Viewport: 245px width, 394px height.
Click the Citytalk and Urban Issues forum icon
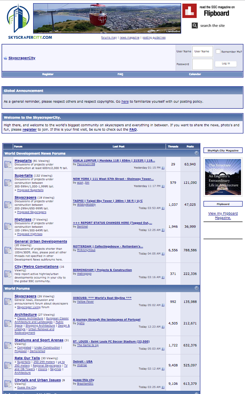[x=8, y=384]
